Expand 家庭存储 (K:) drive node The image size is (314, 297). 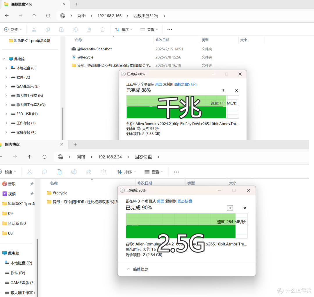click(x=6, y=132)
